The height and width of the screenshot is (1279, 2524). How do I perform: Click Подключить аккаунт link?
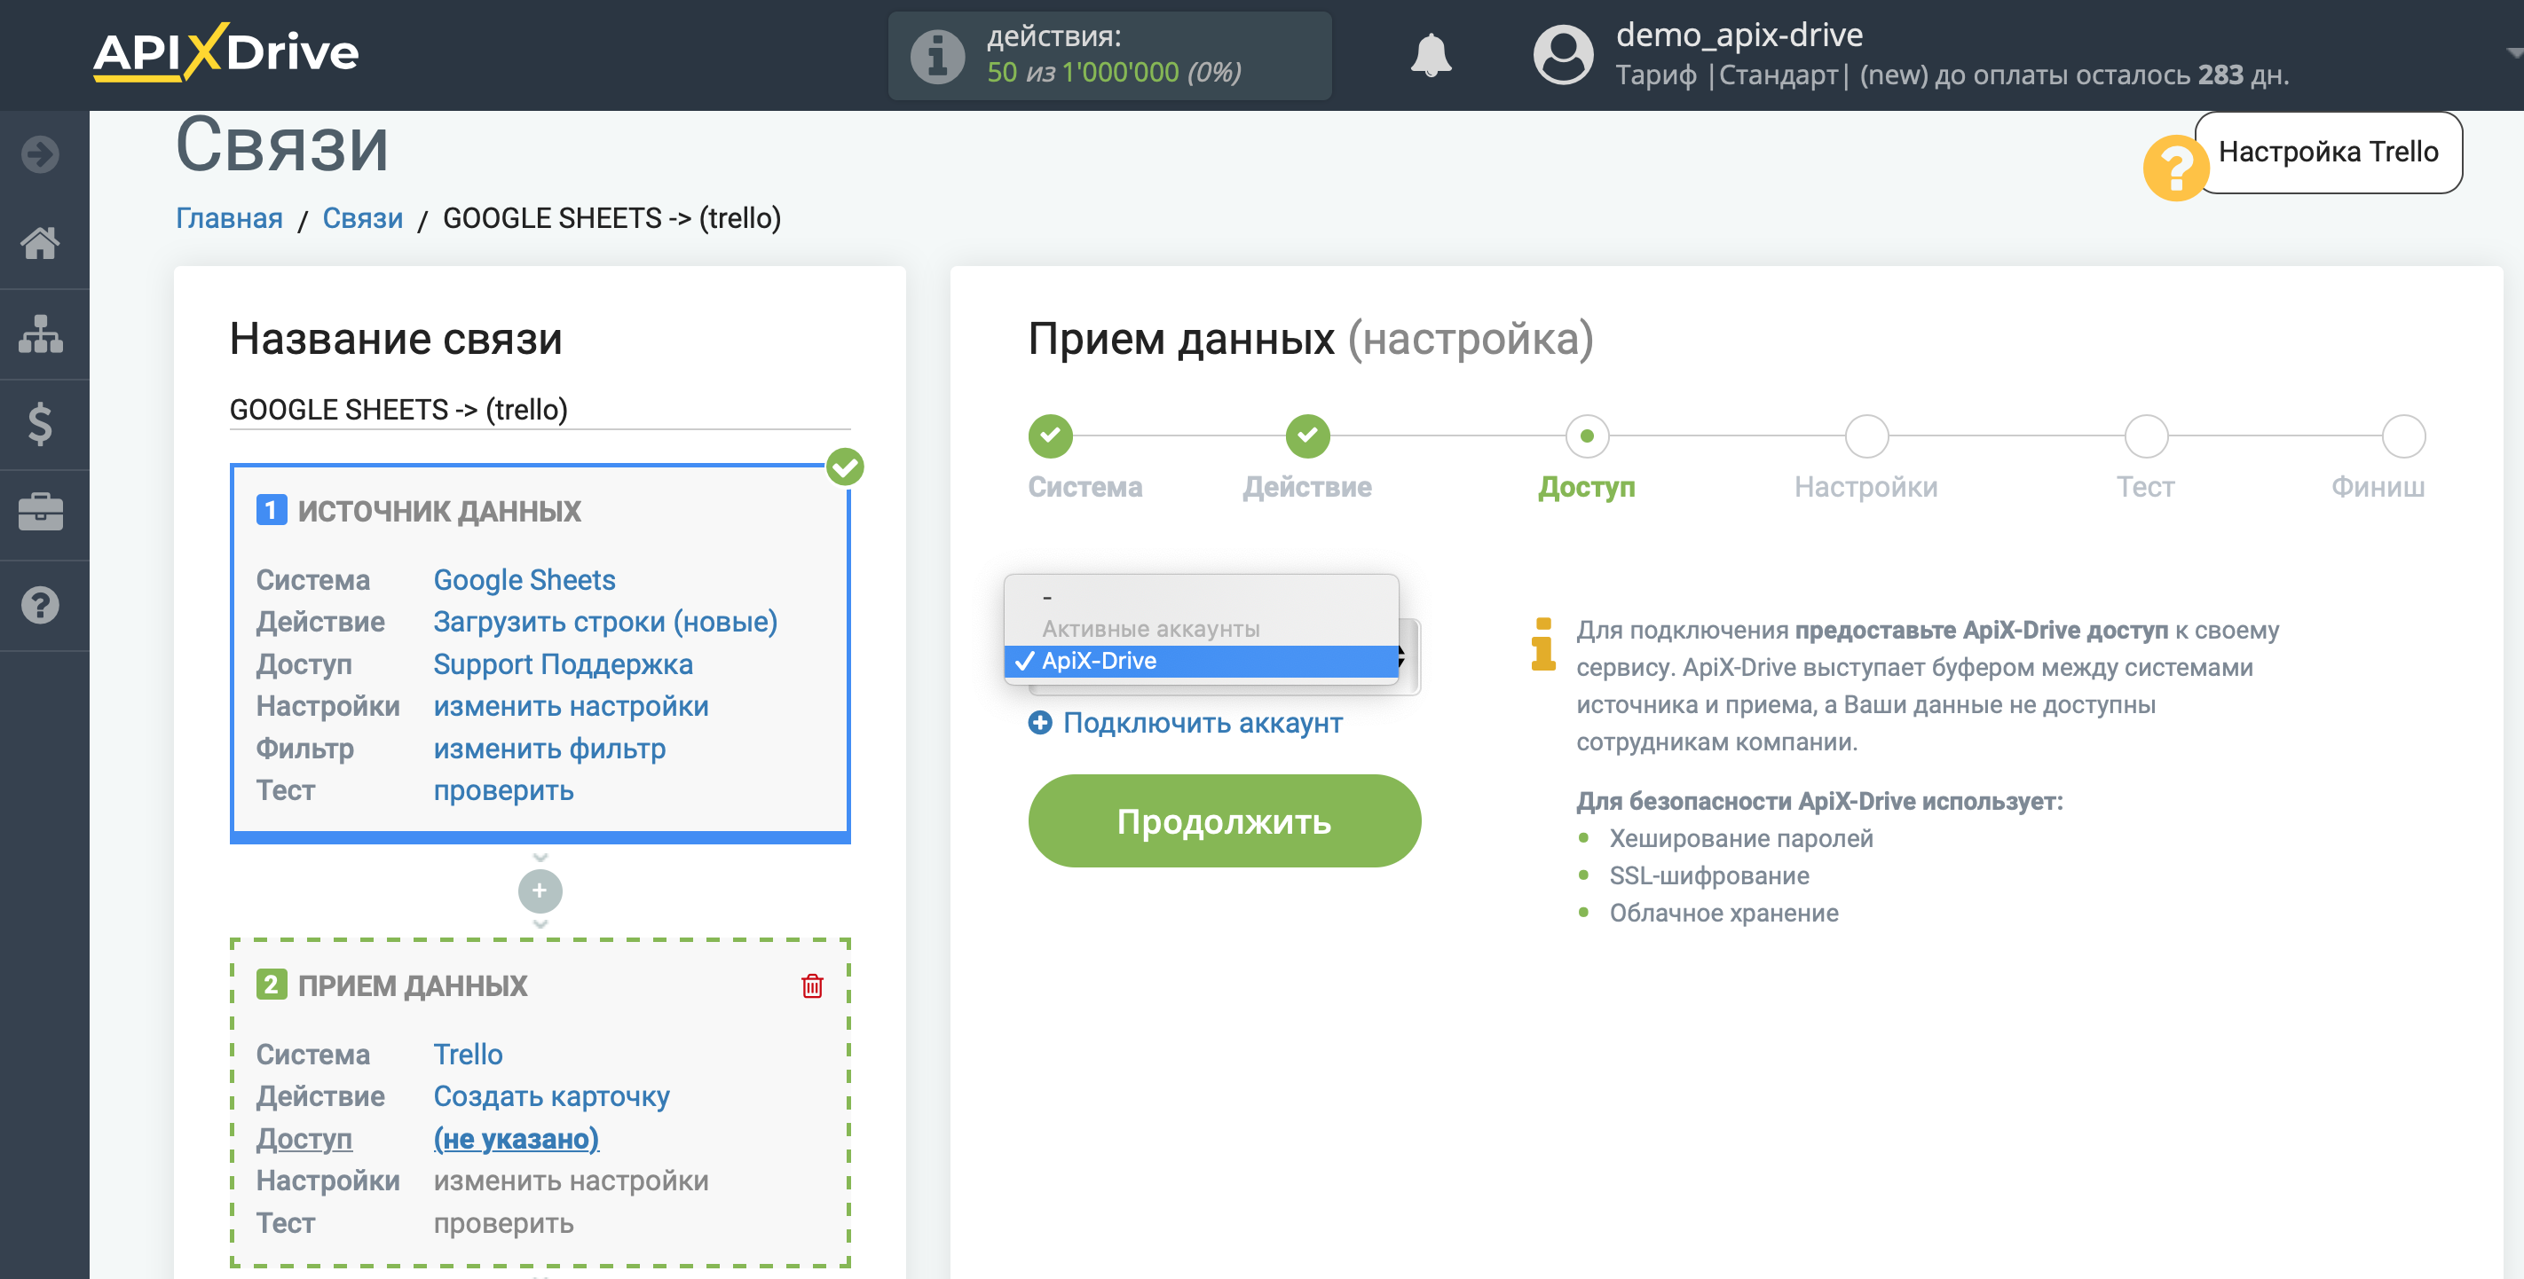(1203, 723)
